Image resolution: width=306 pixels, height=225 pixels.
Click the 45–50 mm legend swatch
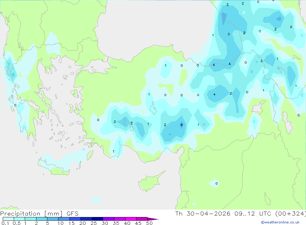[142, 219]
